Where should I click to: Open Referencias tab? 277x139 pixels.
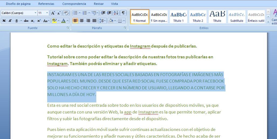tap(46, 4)
